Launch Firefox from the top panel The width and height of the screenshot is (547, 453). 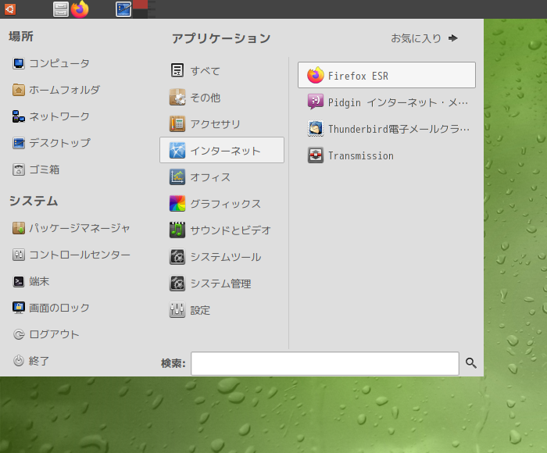80,9
